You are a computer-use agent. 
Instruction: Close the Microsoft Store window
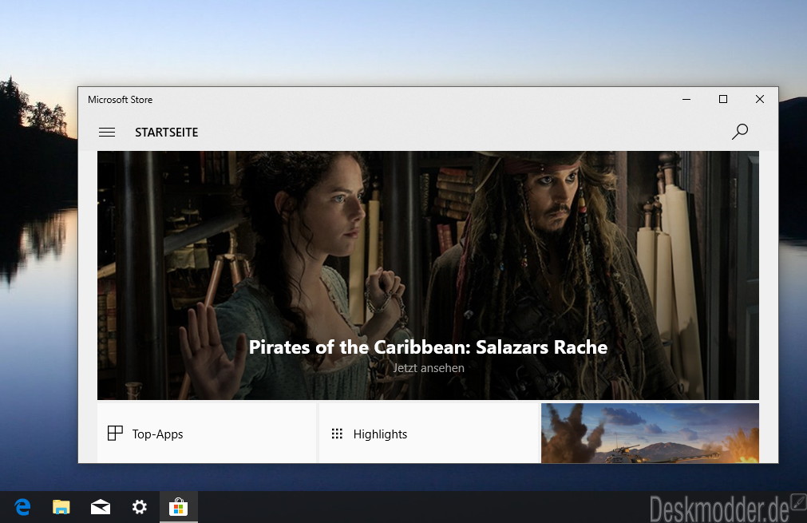[x=760, y=99]
